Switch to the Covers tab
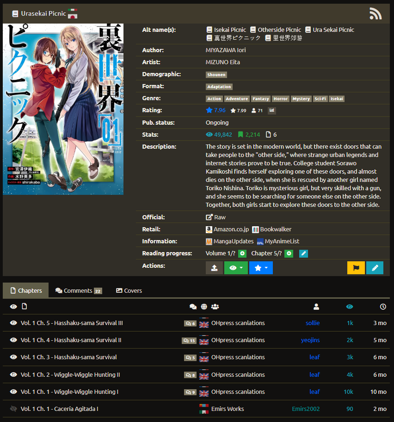394x422 pixels. [129, 290]
